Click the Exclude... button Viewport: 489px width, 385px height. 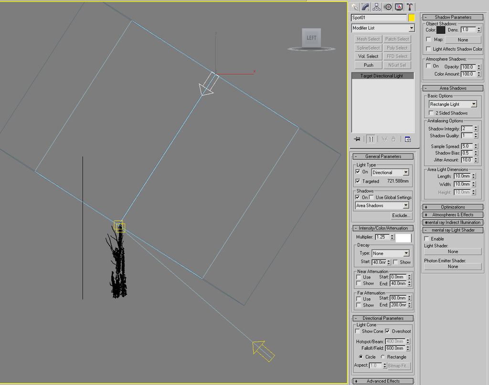[x=401, y=216]
